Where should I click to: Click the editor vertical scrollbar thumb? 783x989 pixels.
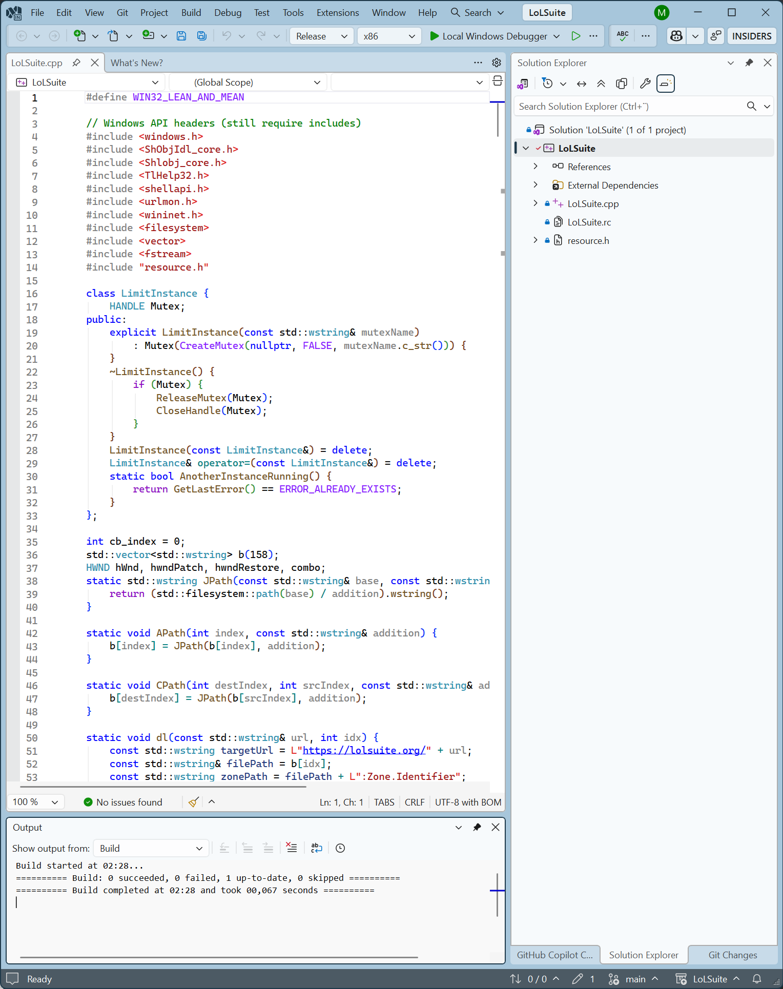tap(498, 120)
